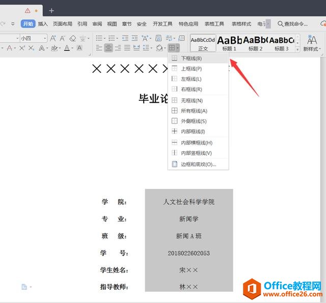
Task: Toggle center alignment
Action: pyautogui.click(x=108, y=48)
